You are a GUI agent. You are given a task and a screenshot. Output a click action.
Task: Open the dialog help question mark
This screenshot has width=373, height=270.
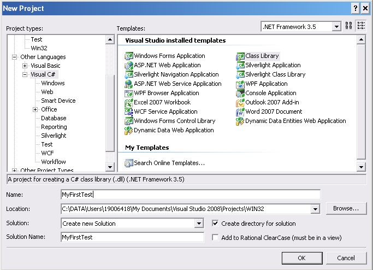coord(355,8)
